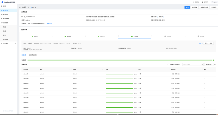This screenshot has height=115, width=218.
Task: Click the overall 校验进度 progress bar
Action: coord(120,60)
